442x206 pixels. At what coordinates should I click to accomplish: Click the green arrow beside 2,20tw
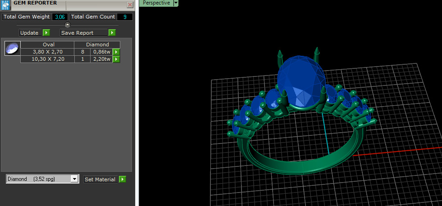(116, 59)
